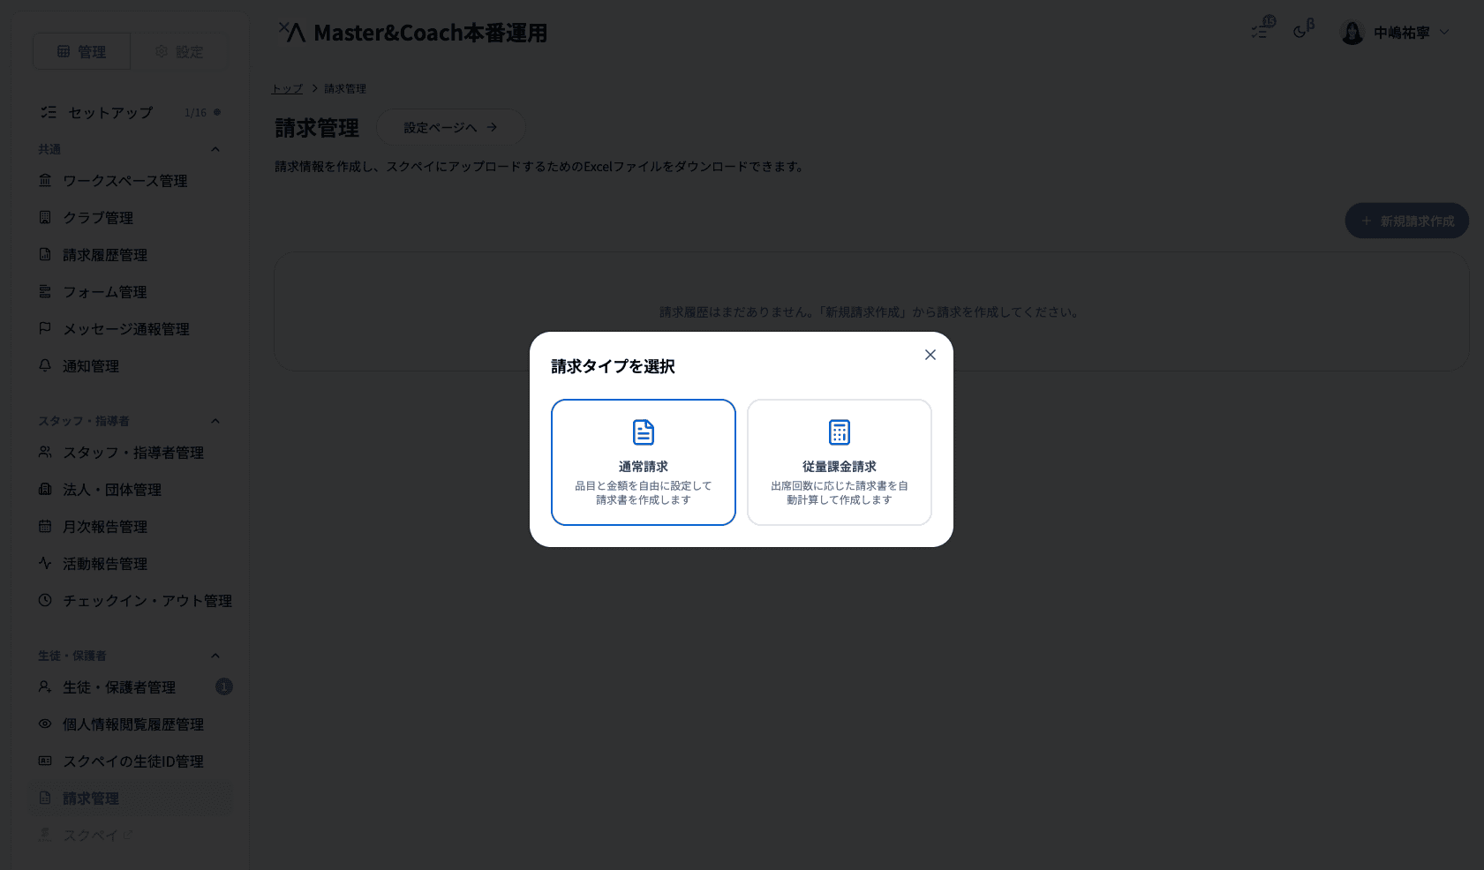Screen dimensions: 1484x870
Task: Click the 月次報告管理 calendar icon
Action: (x=45, y=526)
